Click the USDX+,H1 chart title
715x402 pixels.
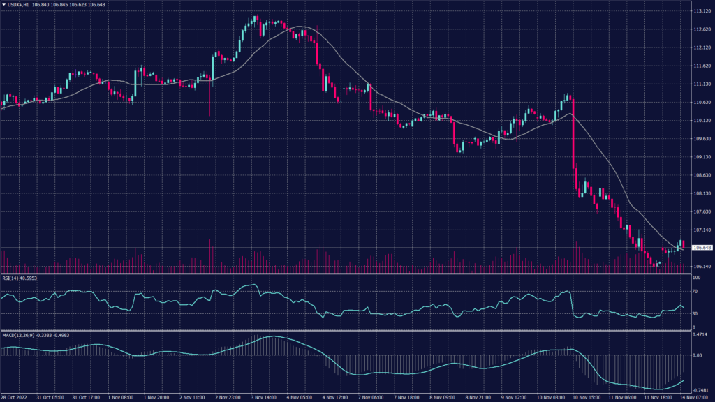(x=19, y=5)
